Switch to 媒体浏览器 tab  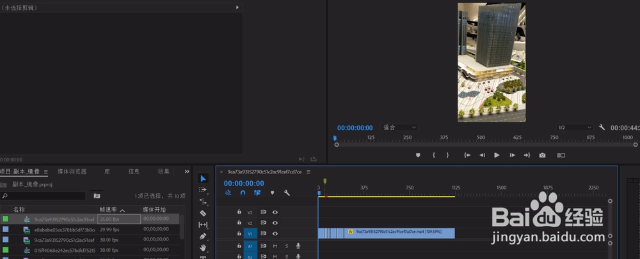(x=72, y=172)
